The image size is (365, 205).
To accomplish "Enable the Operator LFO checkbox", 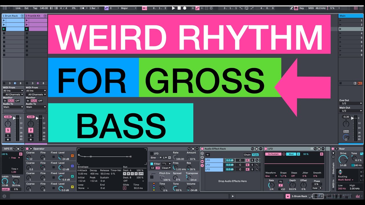I will click(x=152, y=153).
